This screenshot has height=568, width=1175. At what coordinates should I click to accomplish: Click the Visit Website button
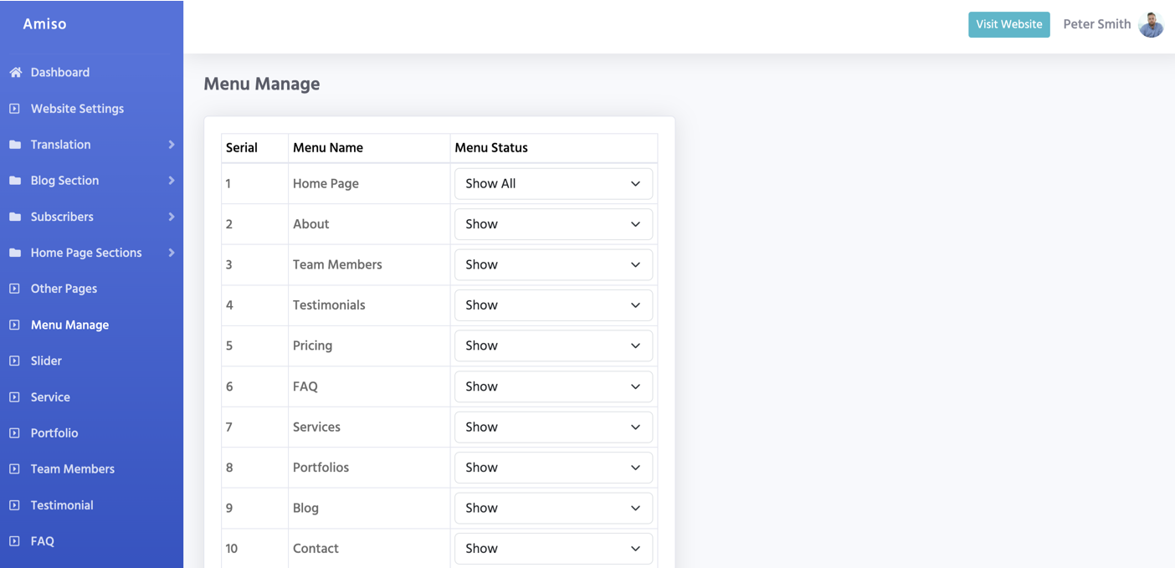pyautogui.click(x=1008, y=24)
